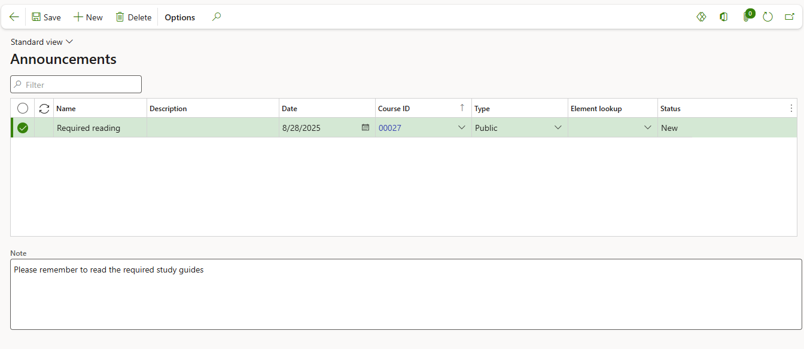Open the Power Apps diamond icon

[x=701, y=17]
